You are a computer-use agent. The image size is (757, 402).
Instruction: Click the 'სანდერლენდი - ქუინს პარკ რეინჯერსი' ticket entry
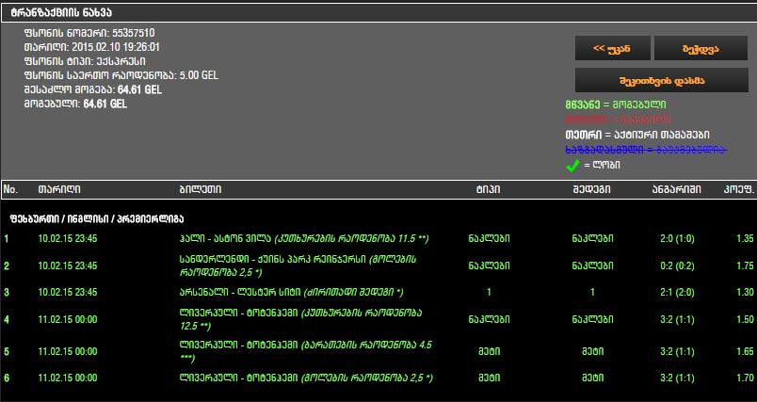click(298, 265)
